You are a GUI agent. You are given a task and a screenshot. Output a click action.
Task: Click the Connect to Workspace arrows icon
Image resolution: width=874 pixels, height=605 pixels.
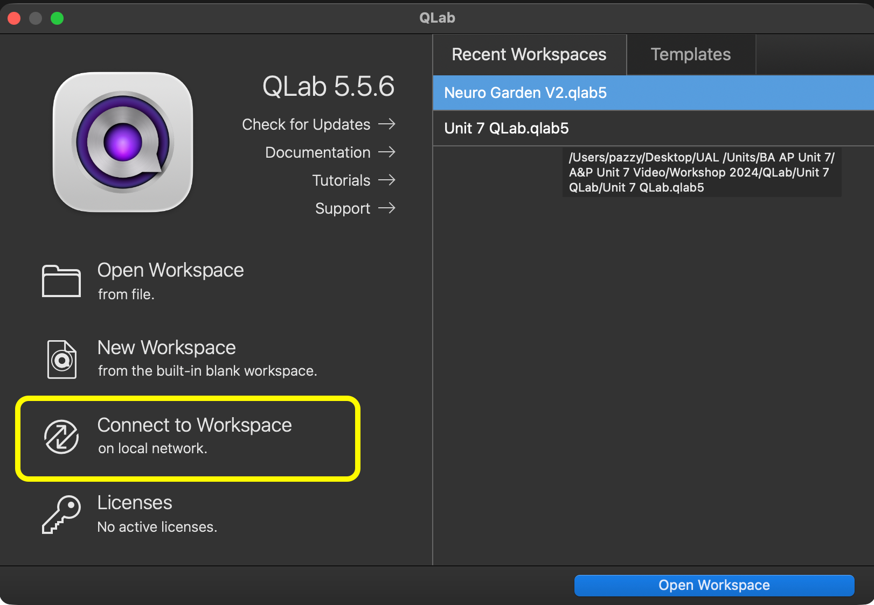[x=61, y=437]
